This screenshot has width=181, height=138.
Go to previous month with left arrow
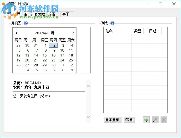16,33
